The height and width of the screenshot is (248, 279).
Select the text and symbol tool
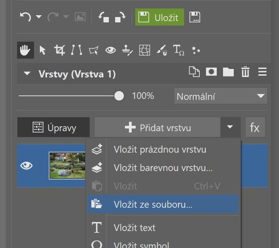(x=179, y=50)
